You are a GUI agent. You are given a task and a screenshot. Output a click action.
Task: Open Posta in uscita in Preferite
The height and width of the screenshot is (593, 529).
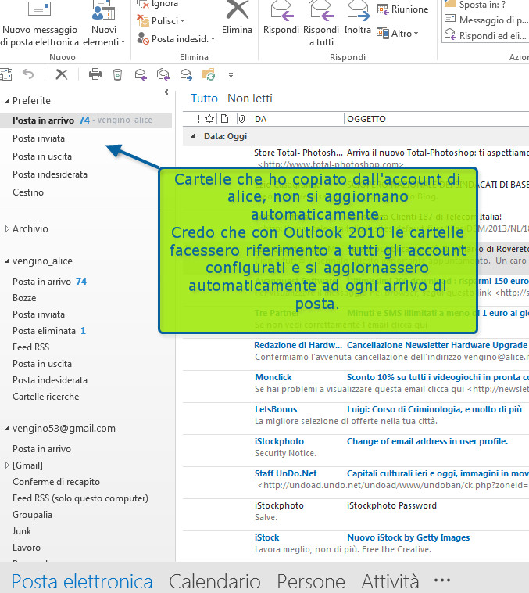click(42, 156)
